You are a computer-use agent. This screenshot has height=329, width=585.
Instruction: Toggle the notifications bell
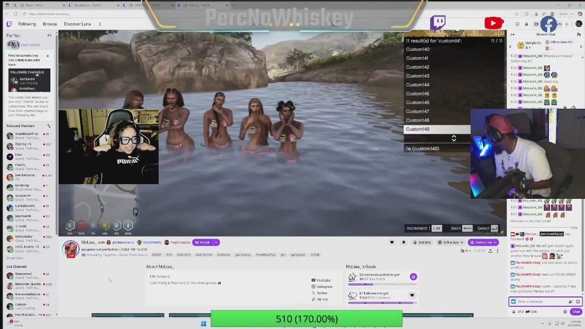tap(404, 242)
